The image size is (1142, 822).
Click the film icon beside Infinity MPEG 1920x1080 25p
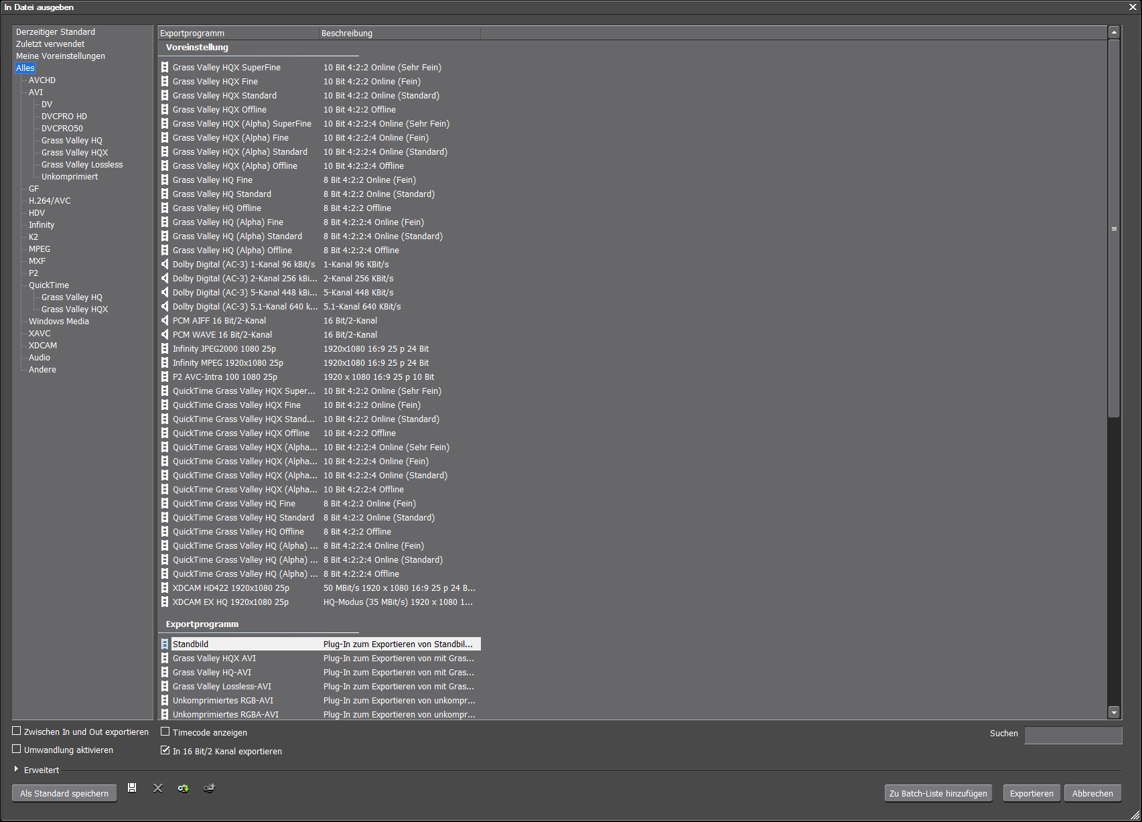pyautogui.click(x=165, y=362)
